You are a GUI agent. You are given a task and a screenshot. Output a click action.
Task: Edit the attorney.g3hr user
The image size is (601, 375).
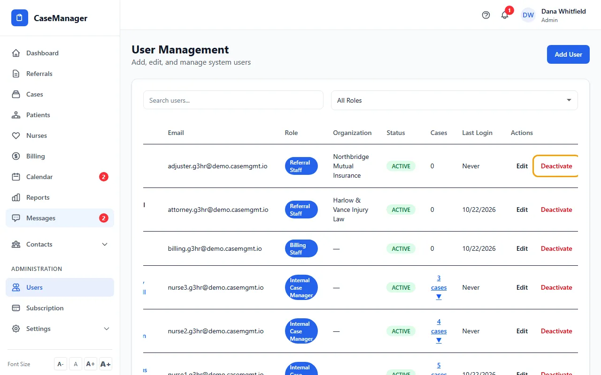coord(522,210)
